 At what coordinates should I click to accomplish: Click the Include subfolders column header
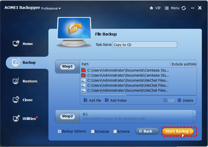(x=183, y=64)
